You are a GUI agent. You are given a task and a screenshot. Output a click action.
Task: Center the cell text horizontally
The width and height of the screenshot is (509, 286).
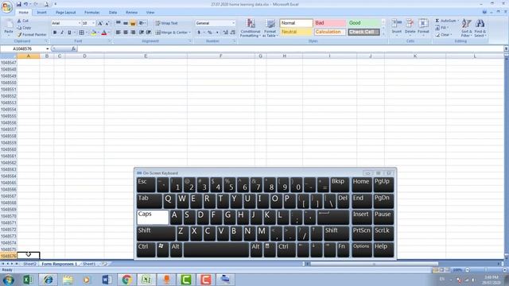click(x=126, y=33)
